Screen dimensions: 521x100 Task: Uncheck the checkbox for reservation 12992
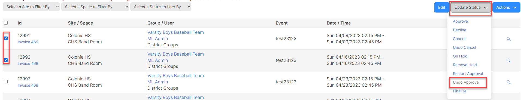coord(6,60)
